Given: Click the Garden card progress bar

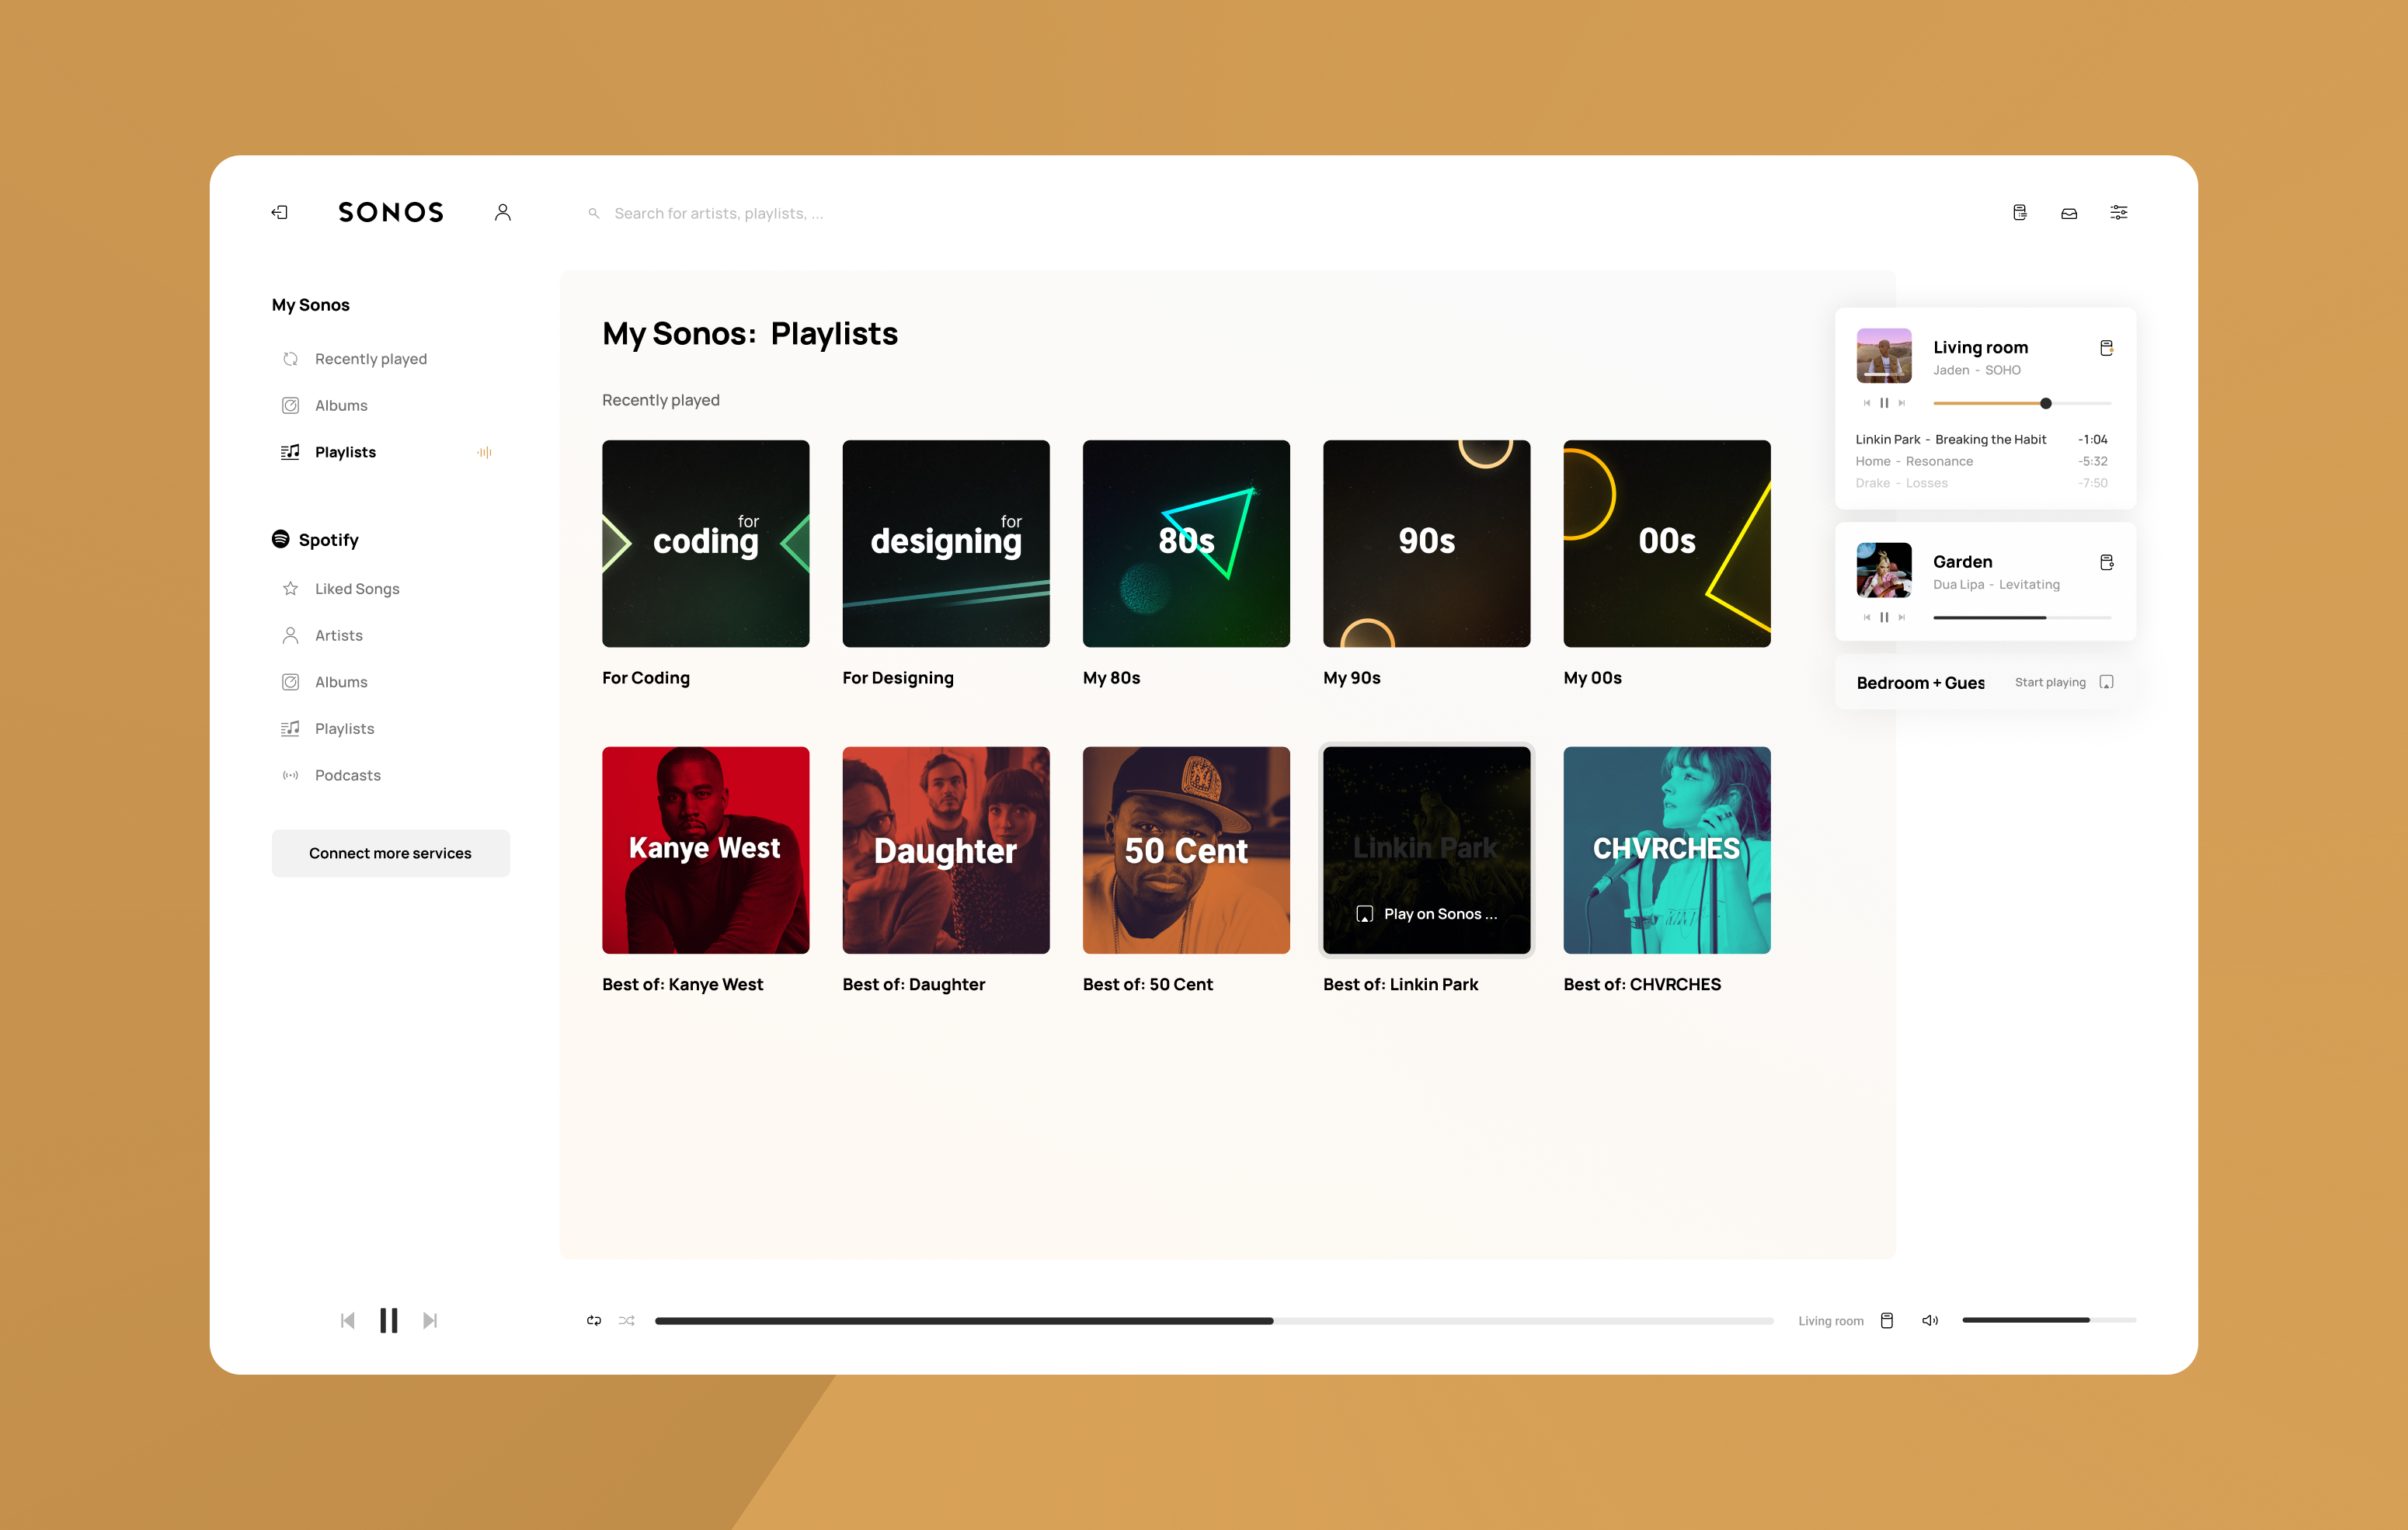Looking at the screenshot, I should [x=2022, y=617].
